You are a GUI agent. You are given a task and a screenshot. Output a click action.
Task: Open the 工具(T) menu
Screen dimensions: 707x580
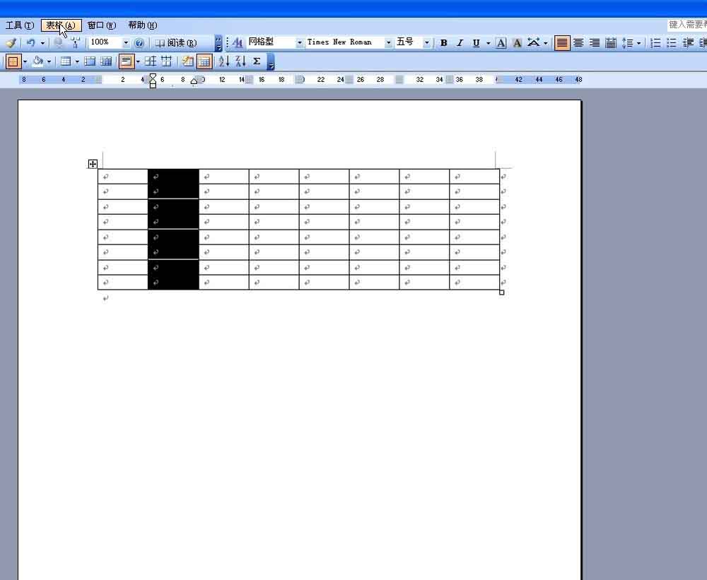tap(19, 25)
